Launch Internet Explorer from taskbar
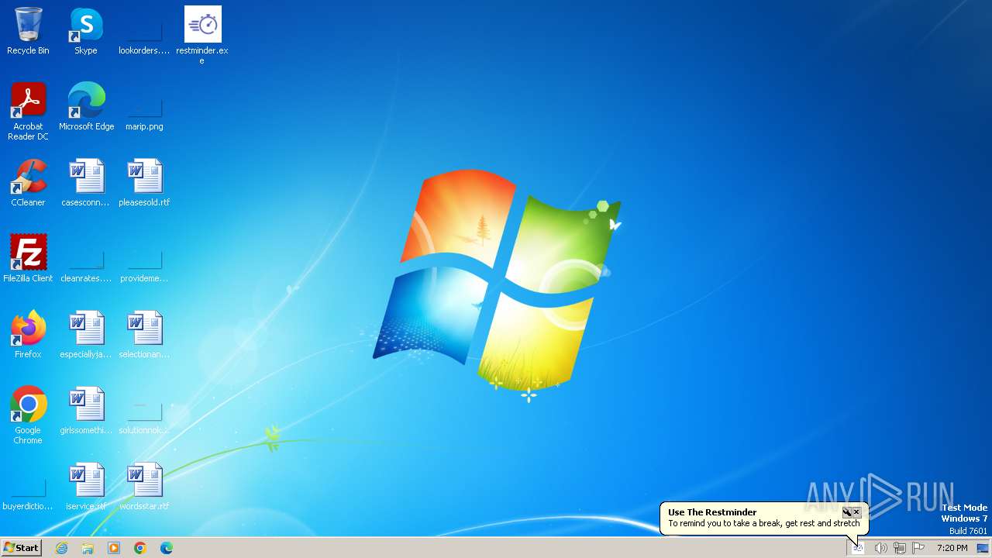The image size is (992, 558). point(61,548)
